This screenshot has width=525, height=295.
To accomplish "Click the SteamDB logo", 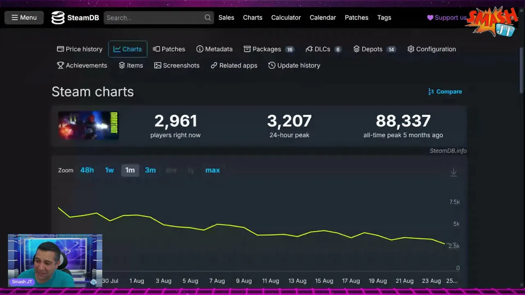I will 75,18.
